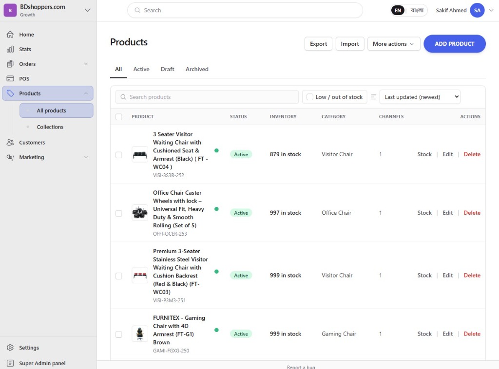
Task: Click the magnifier icon in top search bar
Action: click(137, 10)
